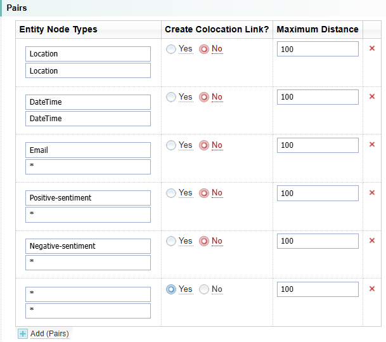Select Yes for Email colocation link
Viewport: 386px width, 342px height.
171,145
